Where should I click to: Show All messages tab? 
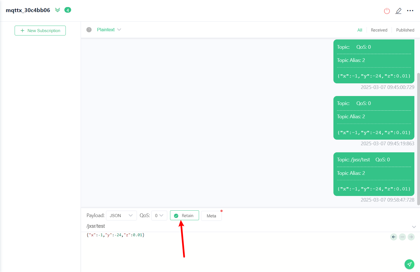pos(360,30)
